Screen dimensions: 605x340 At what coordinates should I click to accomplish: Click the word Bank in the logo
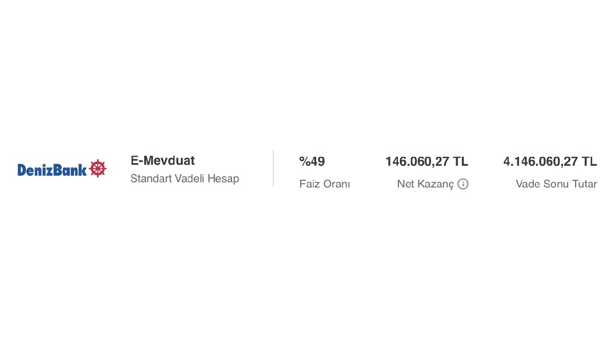coord(70,170)
